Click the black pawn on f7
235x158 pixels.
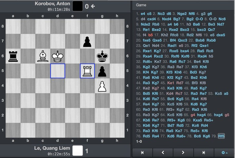coord(87,41)
